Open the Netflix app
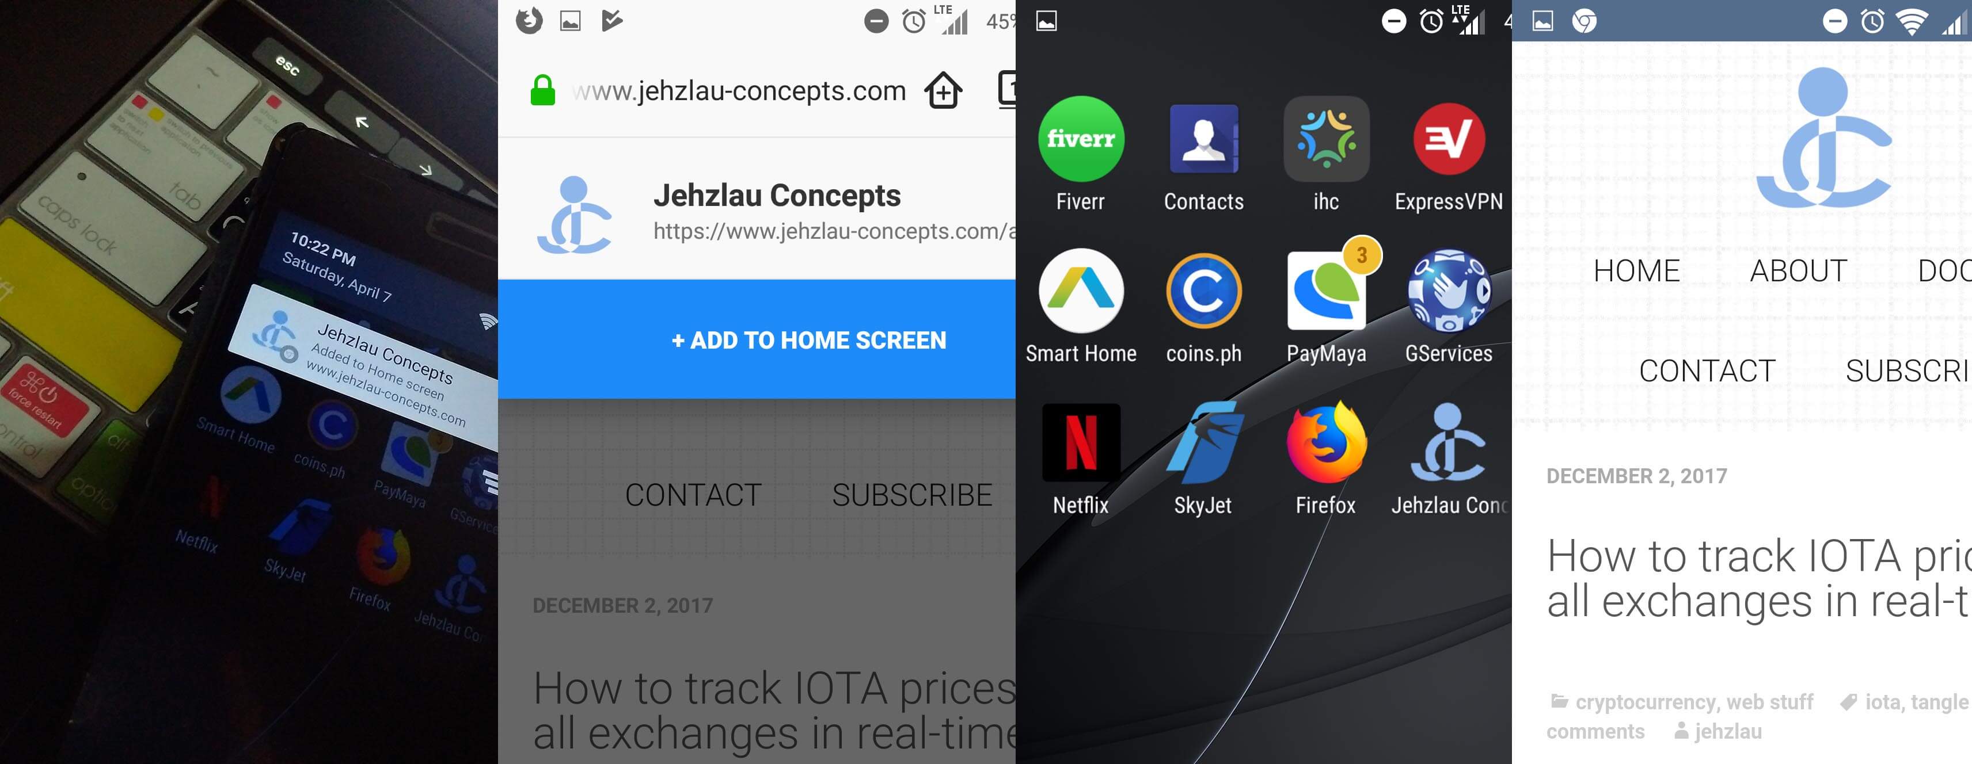Image resolution: width=1972 pixels, height=764 pixels. 1081,442
